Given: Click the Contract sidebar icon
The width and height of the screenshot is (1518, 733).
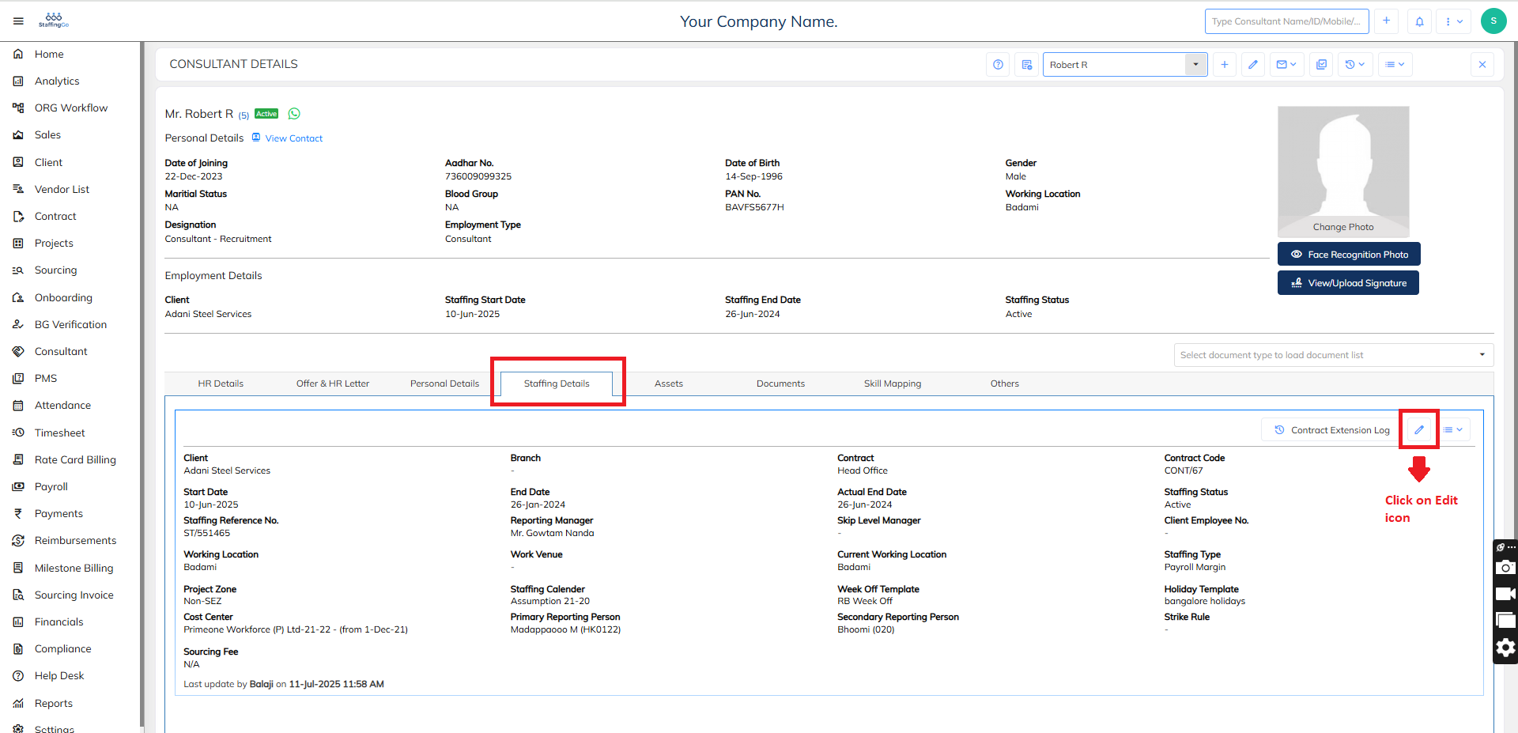Looking at the screenshot, I should (18, 217).
